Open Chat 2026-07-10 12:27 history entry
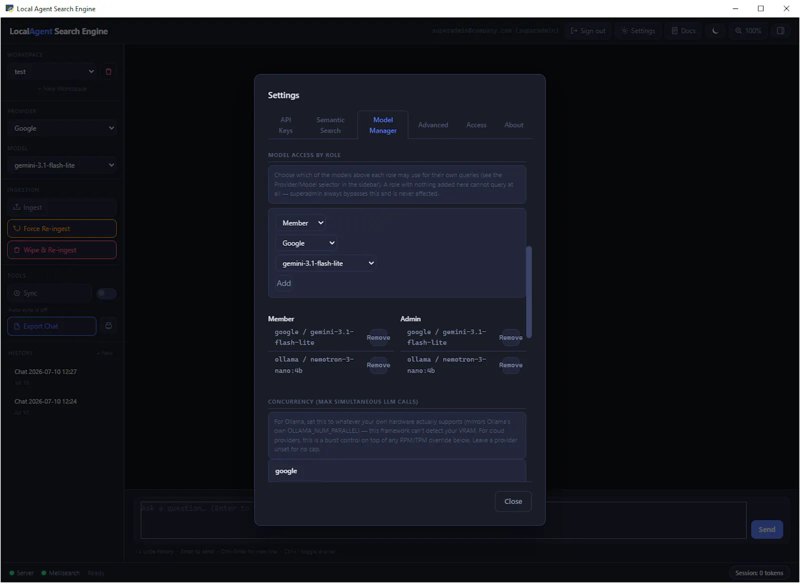This screenshot has height=583, width=800. pyautogui.click(x=62, y=377)
